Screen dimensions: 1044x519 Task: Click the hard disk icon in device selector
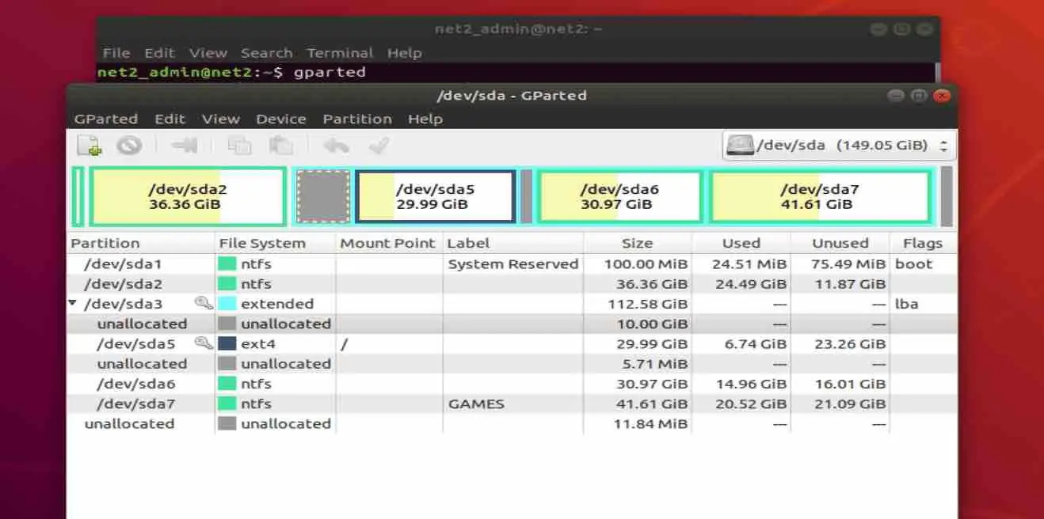pos(740,146)
